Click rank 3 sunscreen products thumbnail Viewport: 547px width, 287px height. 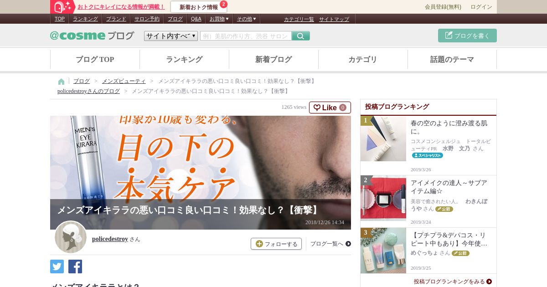(x=383, y=251)
